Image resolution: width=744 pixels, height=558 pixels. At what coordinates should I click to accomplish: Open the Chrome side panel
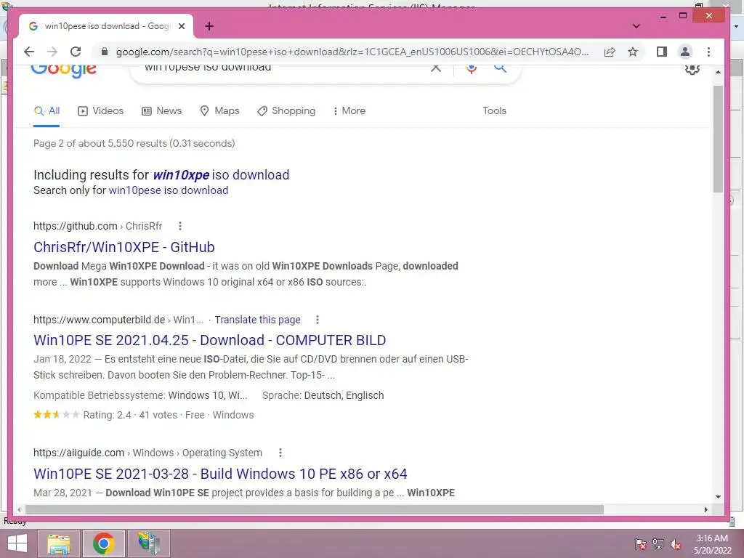pos(661,52)
